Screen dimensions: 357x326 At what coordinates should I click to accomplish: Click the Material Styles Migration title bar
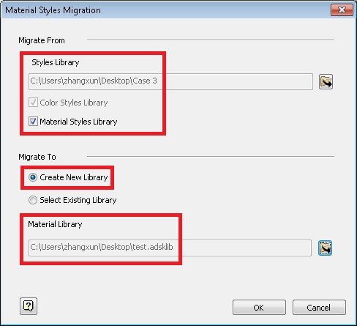[166, 10]
